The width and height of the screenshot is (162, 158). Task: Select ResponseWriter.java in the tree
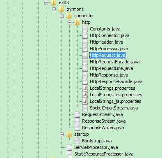coord(103,128)
